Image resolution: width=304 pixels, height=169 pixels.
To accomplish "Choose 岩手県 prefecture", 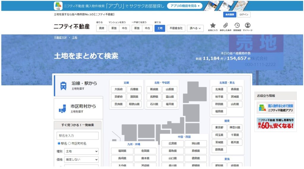I will point(219,97).
